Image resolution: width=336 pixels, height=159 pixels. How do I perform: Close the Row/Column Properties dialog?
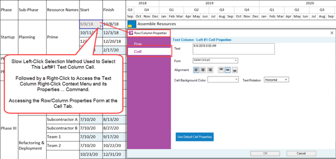click(x=332, y=33)
